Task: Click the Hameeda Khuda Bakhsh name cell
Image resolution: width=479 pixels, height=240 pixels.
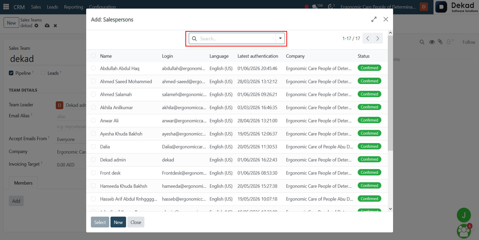Action: 124,186
